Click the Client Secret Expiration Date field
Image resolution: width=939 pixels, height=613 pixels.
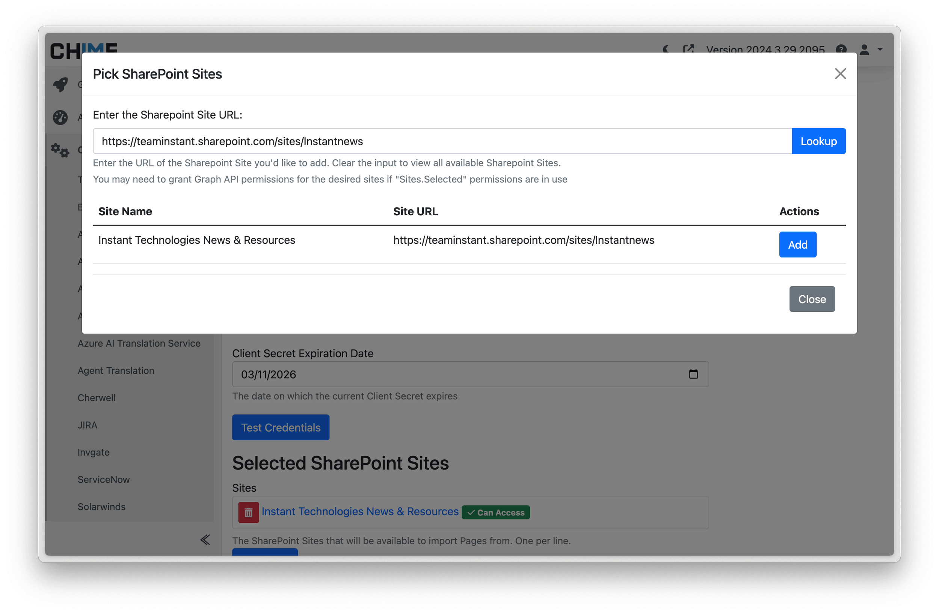tap(470, 374)
